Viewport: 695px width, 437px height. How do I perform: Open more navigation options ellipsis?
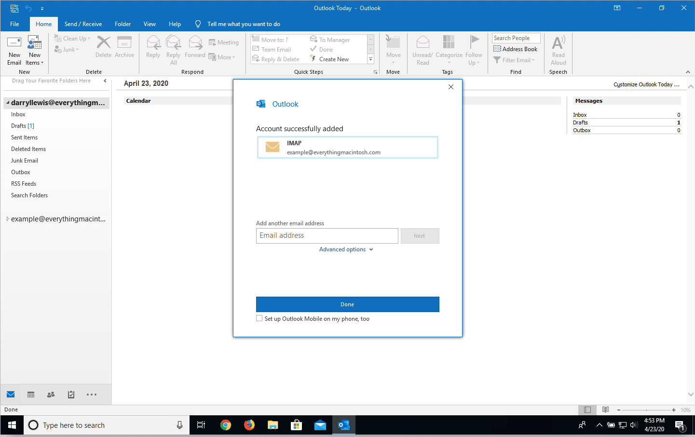point(92,395)
